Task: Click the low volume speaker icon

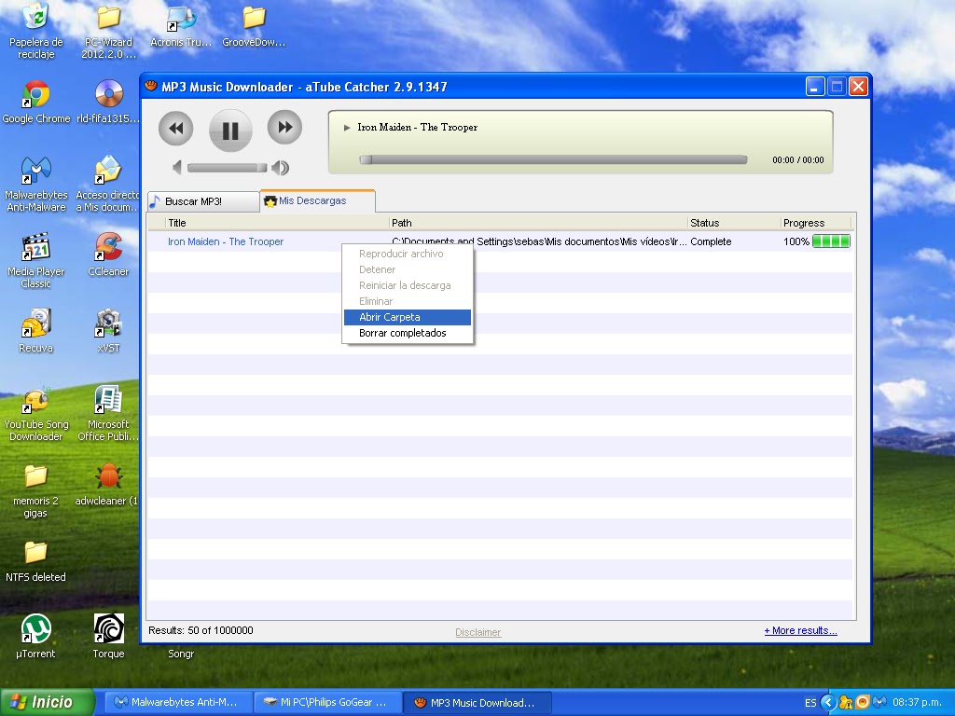Action: tap(176, 168)
